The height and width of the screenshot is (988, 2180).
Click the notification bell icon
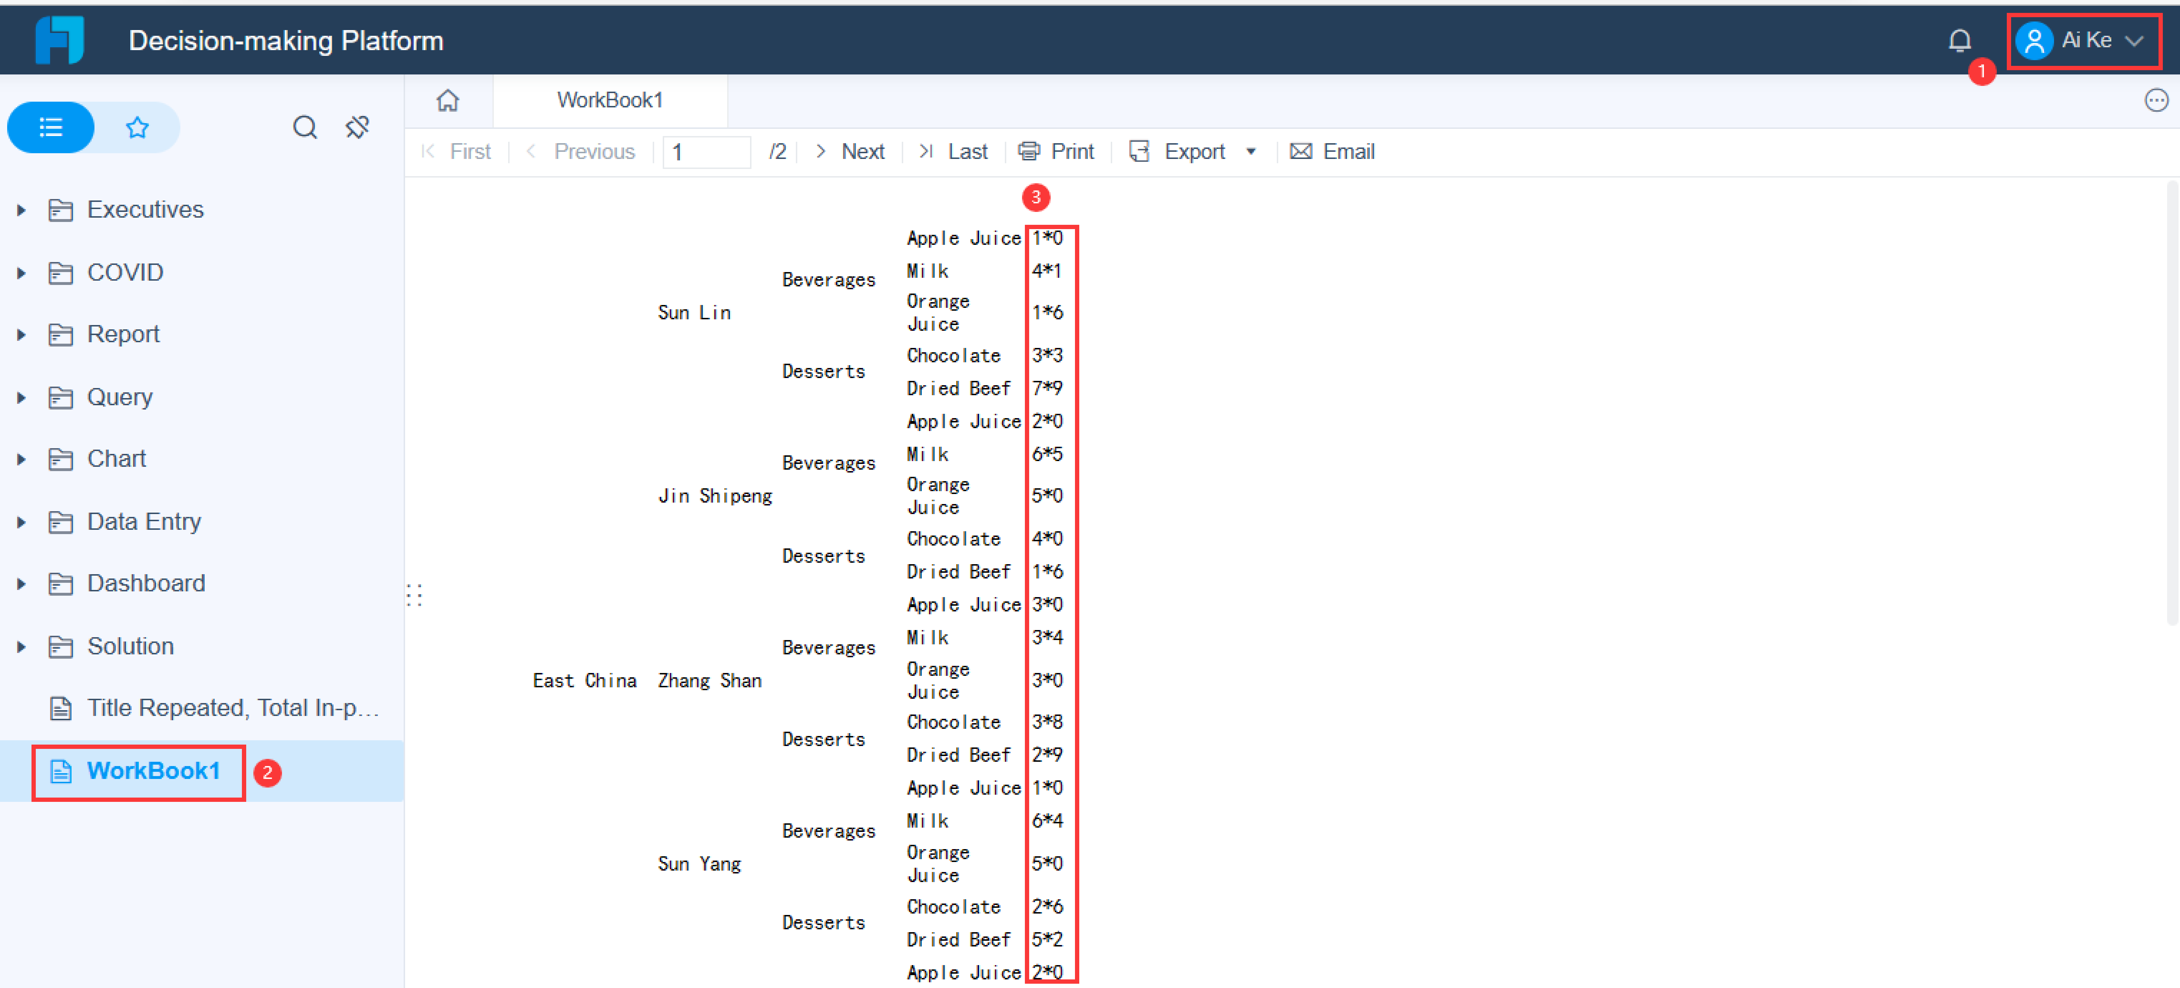(1959, 40)
